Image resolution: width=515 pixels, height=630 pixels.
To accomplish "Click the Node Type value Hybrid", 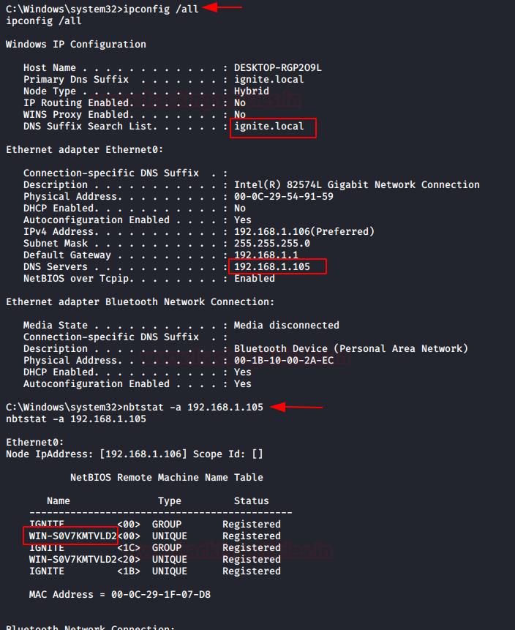I will tap(252, 91).
